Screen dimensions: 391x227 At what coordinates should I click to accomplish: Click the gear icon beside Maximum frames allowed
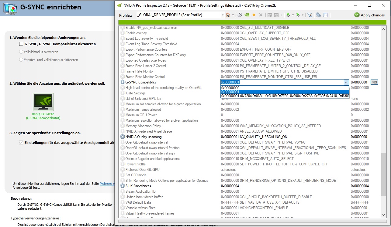[x=123, y=110]
